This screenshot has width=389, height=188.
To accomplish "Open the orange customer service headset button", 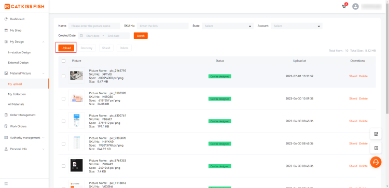I will (376, 162).
